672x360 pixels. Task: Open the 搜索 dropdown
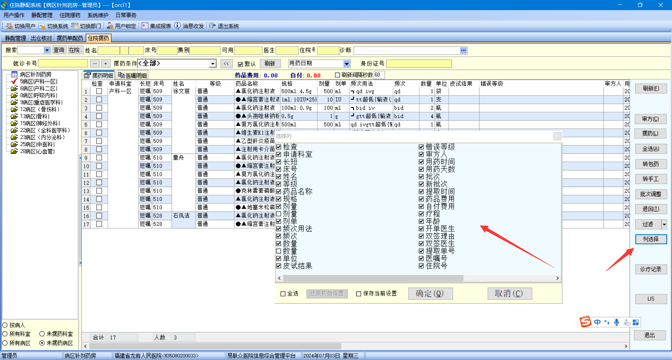pyautogui.click(x=47, y=50)
